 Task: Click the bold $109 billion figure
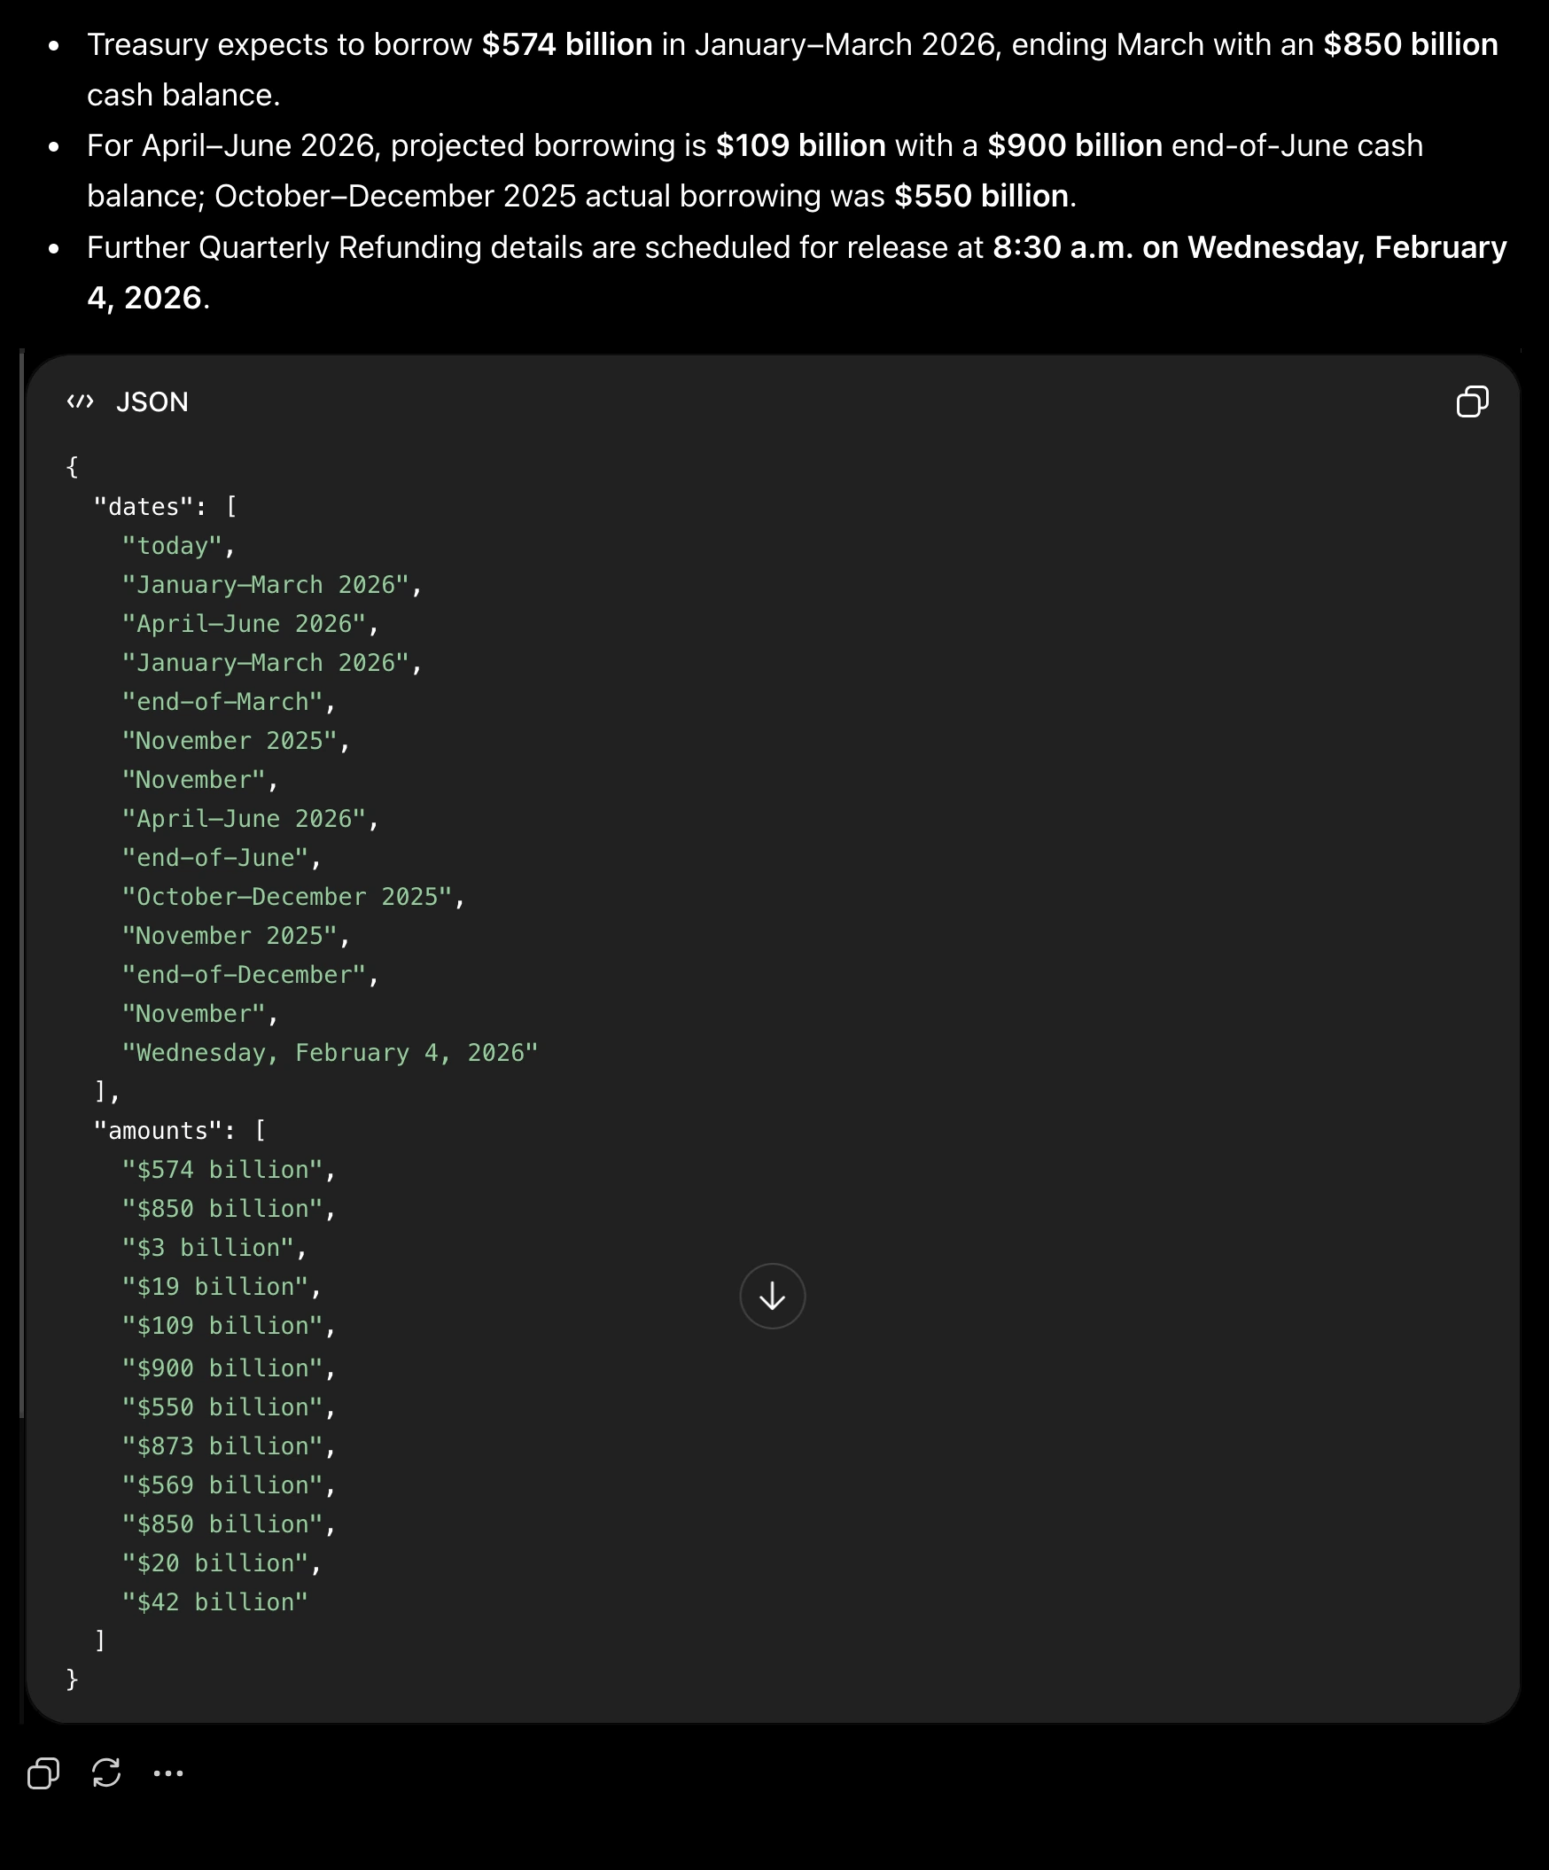tap(800, 145)
